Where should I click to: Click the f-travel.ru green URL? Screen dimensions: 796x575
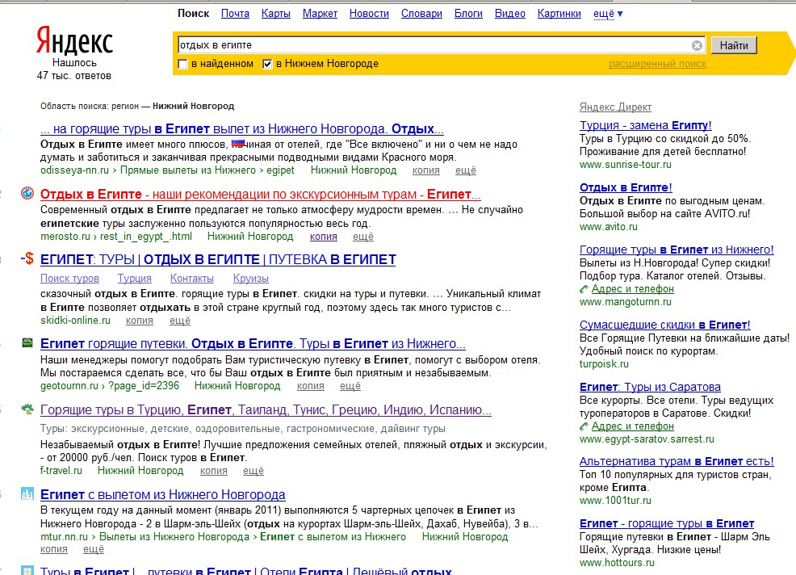coord(61,471)
